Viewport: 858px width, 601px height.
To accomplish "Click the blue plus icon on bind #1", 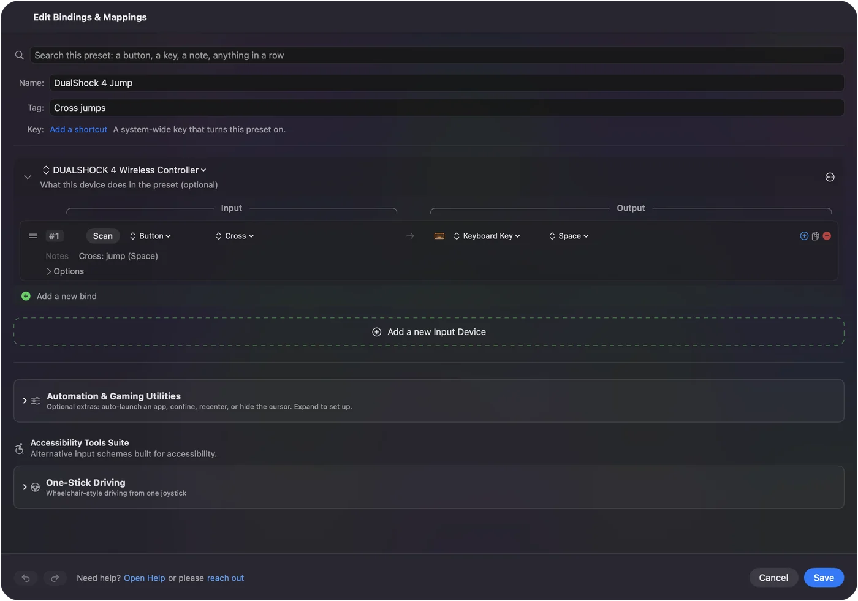I will coord(804,236).
